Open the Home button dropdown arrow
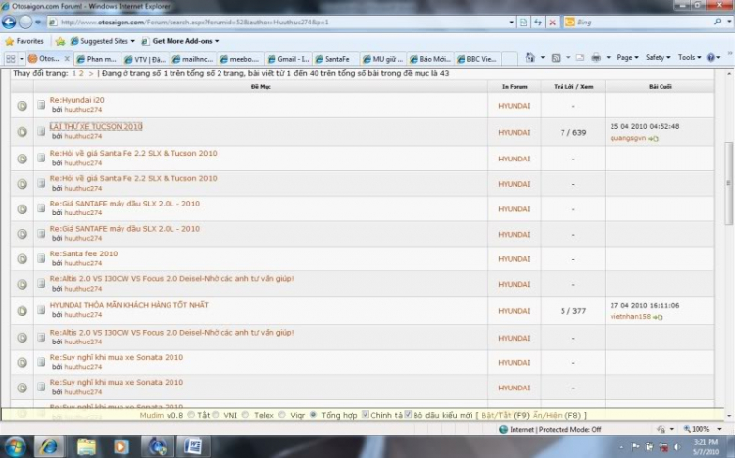Screen dimensions: 735x458 click(542, 58)
